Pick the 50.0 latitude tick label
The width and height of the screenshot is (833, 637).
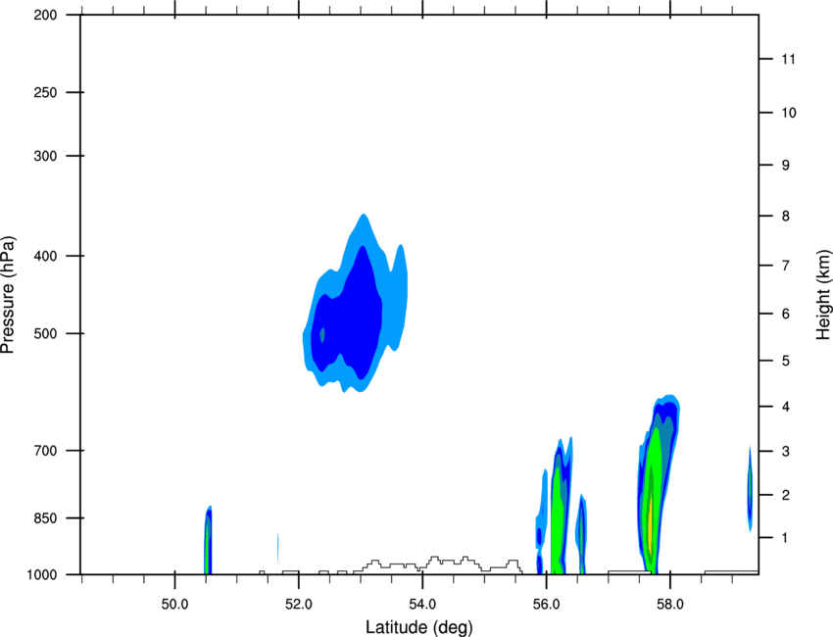(x=174, y=605)
